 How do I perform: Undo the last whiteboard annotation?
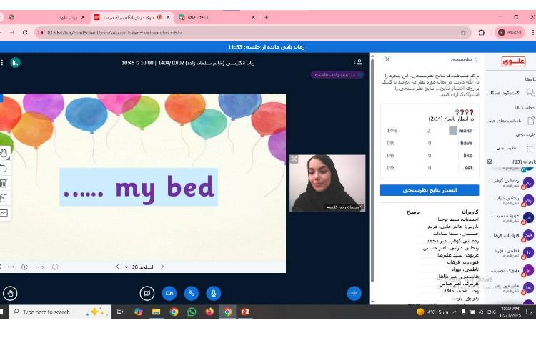(x=4, y=168)
